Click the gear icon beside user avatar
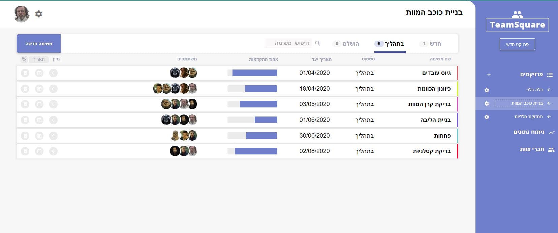Screen dimensions: 558x233 (x=39, y=14)
